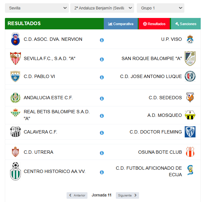Viewport: 203px width, 202px height.
Task: Go to Siguiente jornada
Action: point(127,195)
